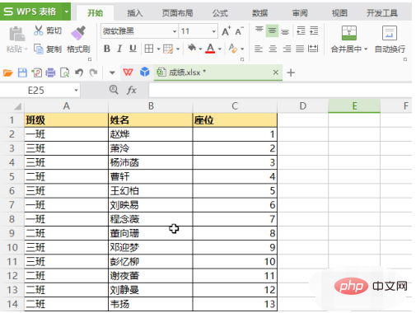Open the 审阅 ribbon tab
Image resolution: width=416 pixels, height=313 pixels.
click(x=300, y=13)
